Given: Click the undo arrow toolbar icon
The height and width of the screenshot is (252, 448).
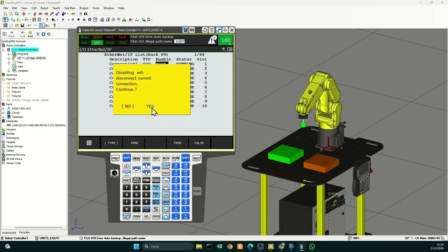Looking at the screenshot, I should [x=29, y=26].
